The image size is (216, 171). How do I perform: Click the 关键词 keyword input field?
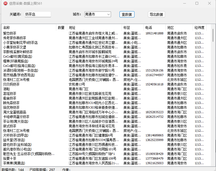(37, 14)
